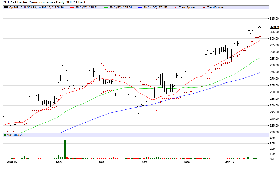This screenshot has width=280, height=170.
Task: Click the Oct date axis label
Action: point(101,162)
